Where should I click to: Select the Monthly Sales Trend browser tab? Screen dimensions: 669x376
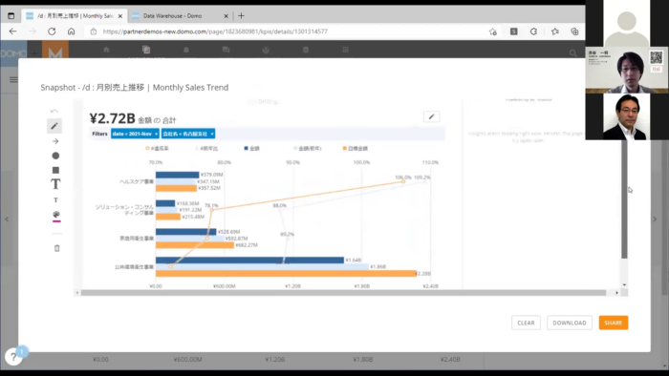[74, 16]
